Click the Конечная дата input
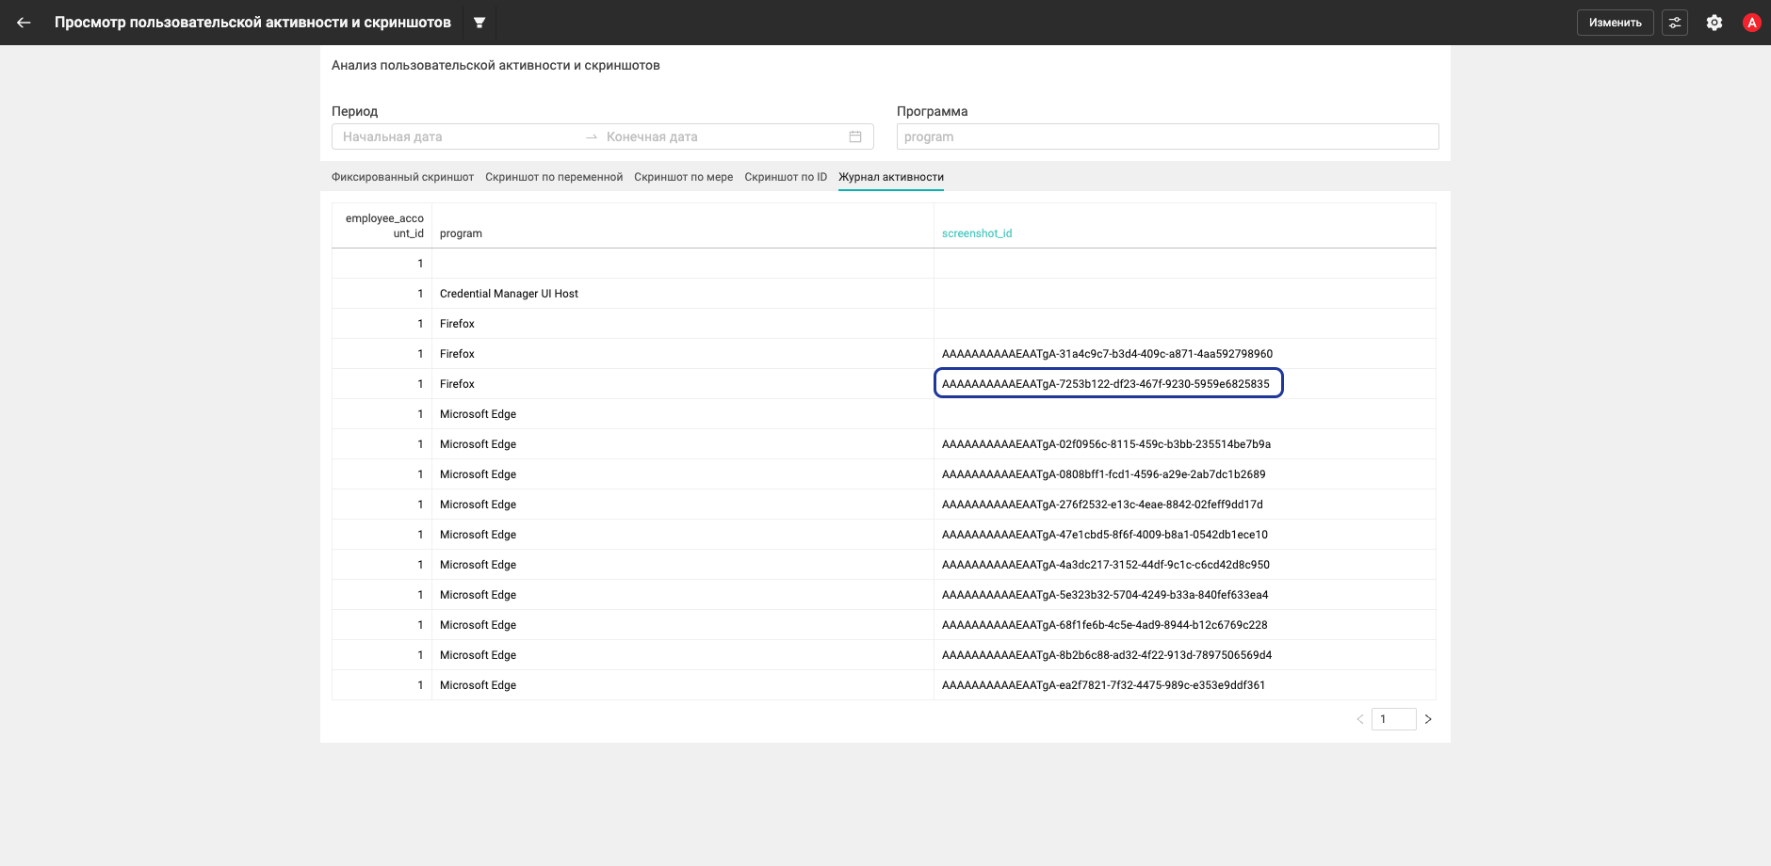This screenshot has height=866, width=1771. pyautogui.click(x=723, y=136)
